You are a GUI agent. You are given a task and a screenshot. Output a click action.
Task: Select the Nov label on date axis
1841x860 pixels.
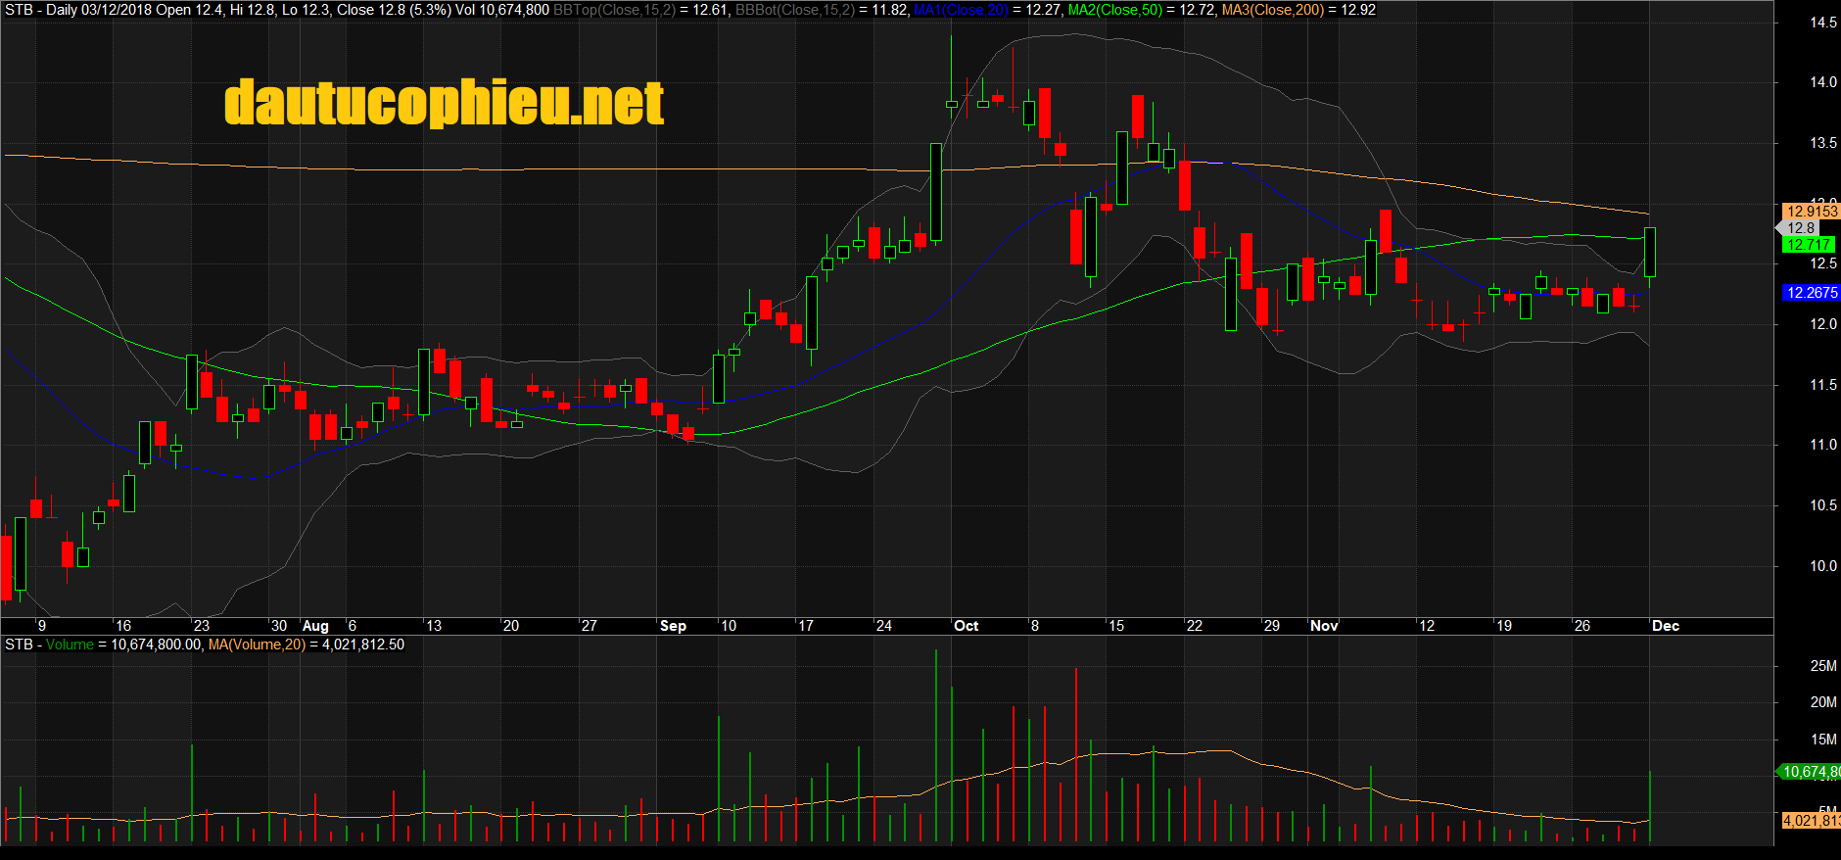pos(1324,626)
